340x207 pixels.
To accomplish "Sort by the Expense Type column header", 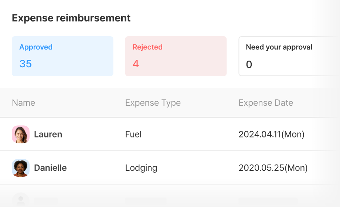I will (153, 103).
